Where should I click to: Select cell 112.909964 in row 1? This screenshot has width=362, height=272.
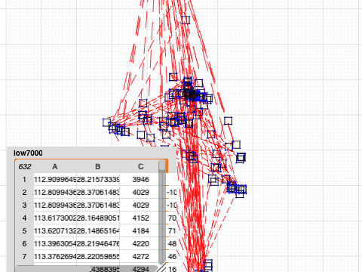[55, 179]
